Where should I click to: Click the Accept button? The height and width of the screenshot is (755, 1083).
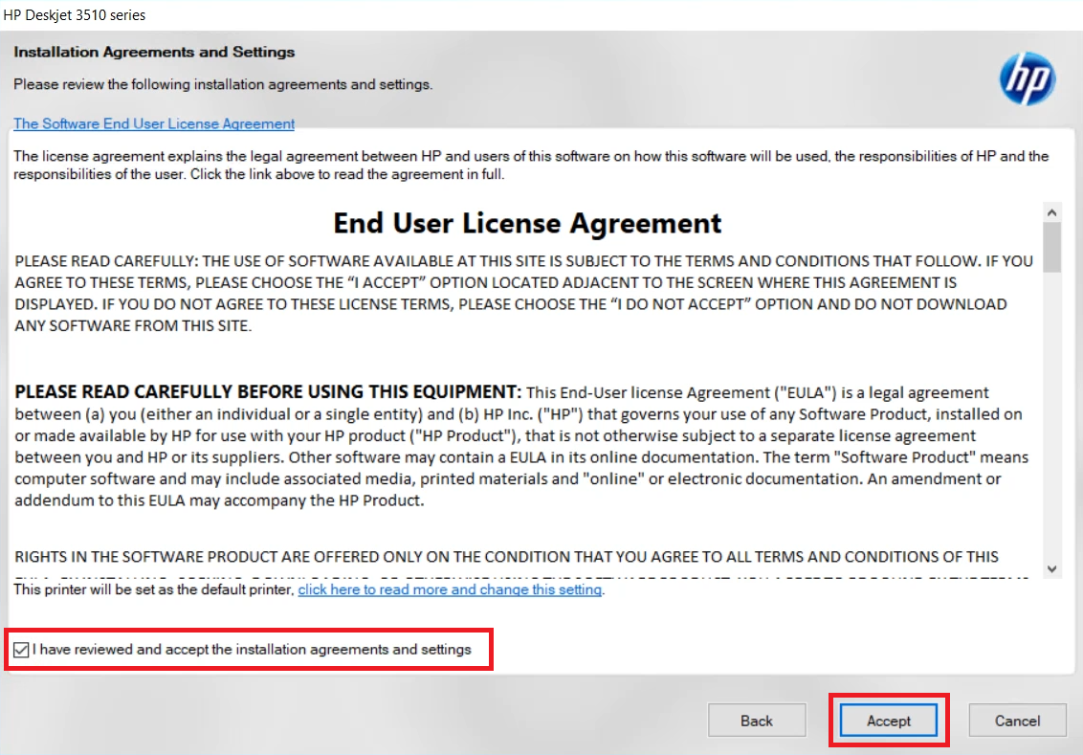[x=888, y=721]
